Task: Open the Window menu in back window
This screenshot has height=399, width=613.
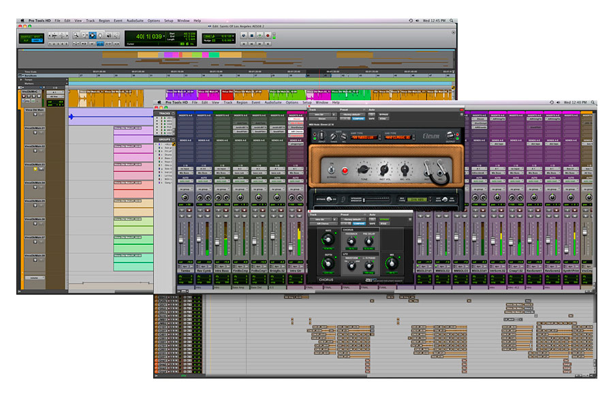Action: pos(183,20)
